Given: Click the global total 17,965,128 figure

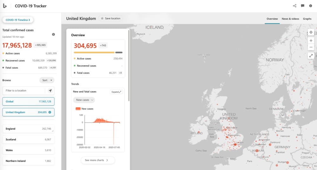Looking at the screenshot, I should [17, 45].
